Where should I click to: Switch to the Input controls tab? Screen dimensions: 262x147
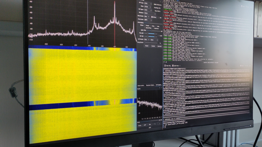click(x=141, y=85)
